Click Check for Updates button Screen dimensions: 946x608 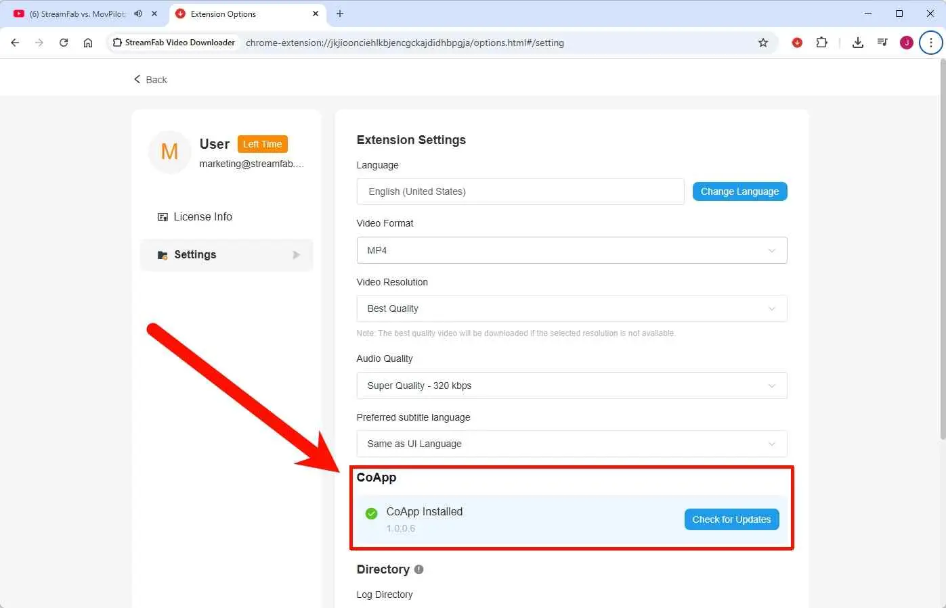click(731, 519)
